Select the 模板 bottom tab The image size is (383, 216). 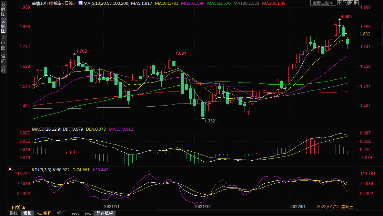(x=27, y=213)
